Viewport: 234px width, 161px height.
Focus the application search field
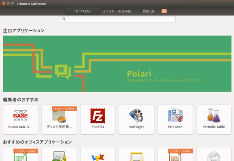(x=117, y=19)
